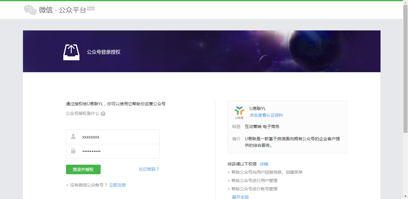The height and width of the screenshot is (199, 408).
Task: Click the scrollbar up arrow
Action: (x=406, y=2)
